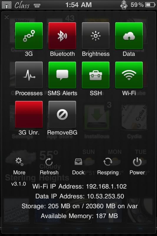Open the Brightness control tile
This screenshot has height=236, width=157.
tap(95, 36)
